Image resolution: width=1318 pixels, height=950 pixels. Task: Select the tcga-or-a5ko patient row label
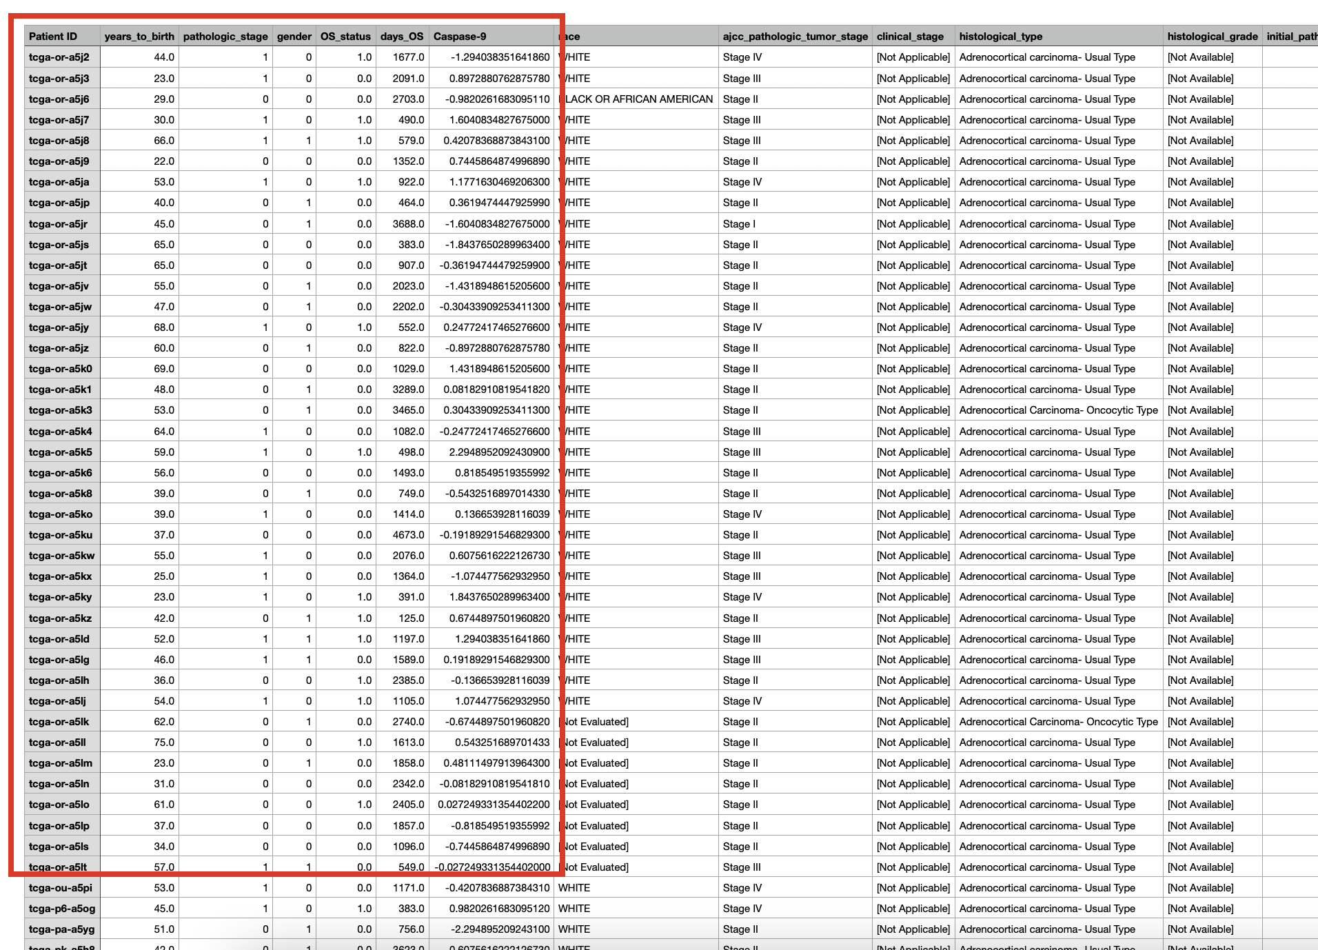coord(60,514)
